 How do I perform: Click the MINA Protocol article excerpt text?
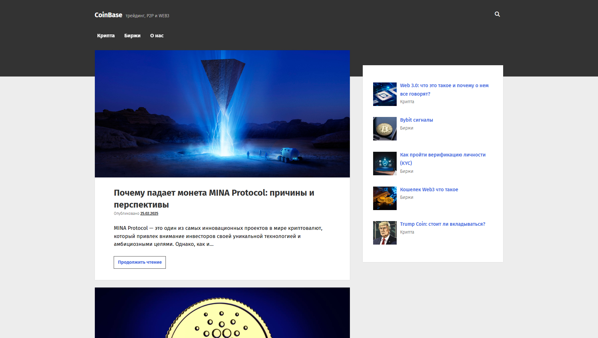tap(218, 236)
